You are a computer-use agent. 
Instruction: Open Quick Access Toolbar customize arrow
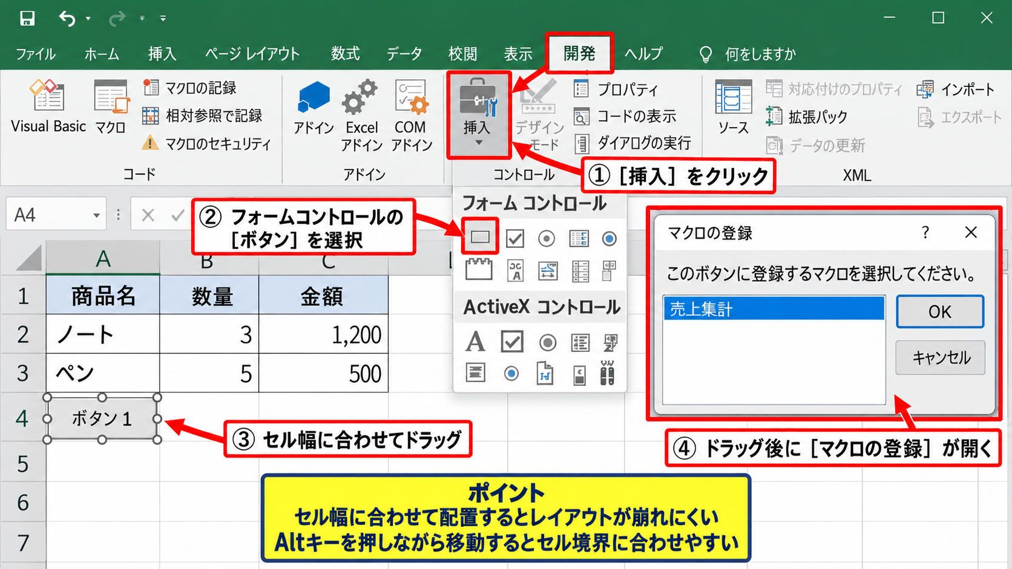click(x=163, y=19)
